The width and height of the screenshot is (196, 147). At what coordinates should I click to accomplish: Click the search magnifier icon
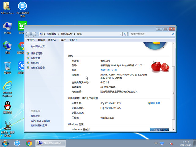pyautogui.click(x=172, y=34)
